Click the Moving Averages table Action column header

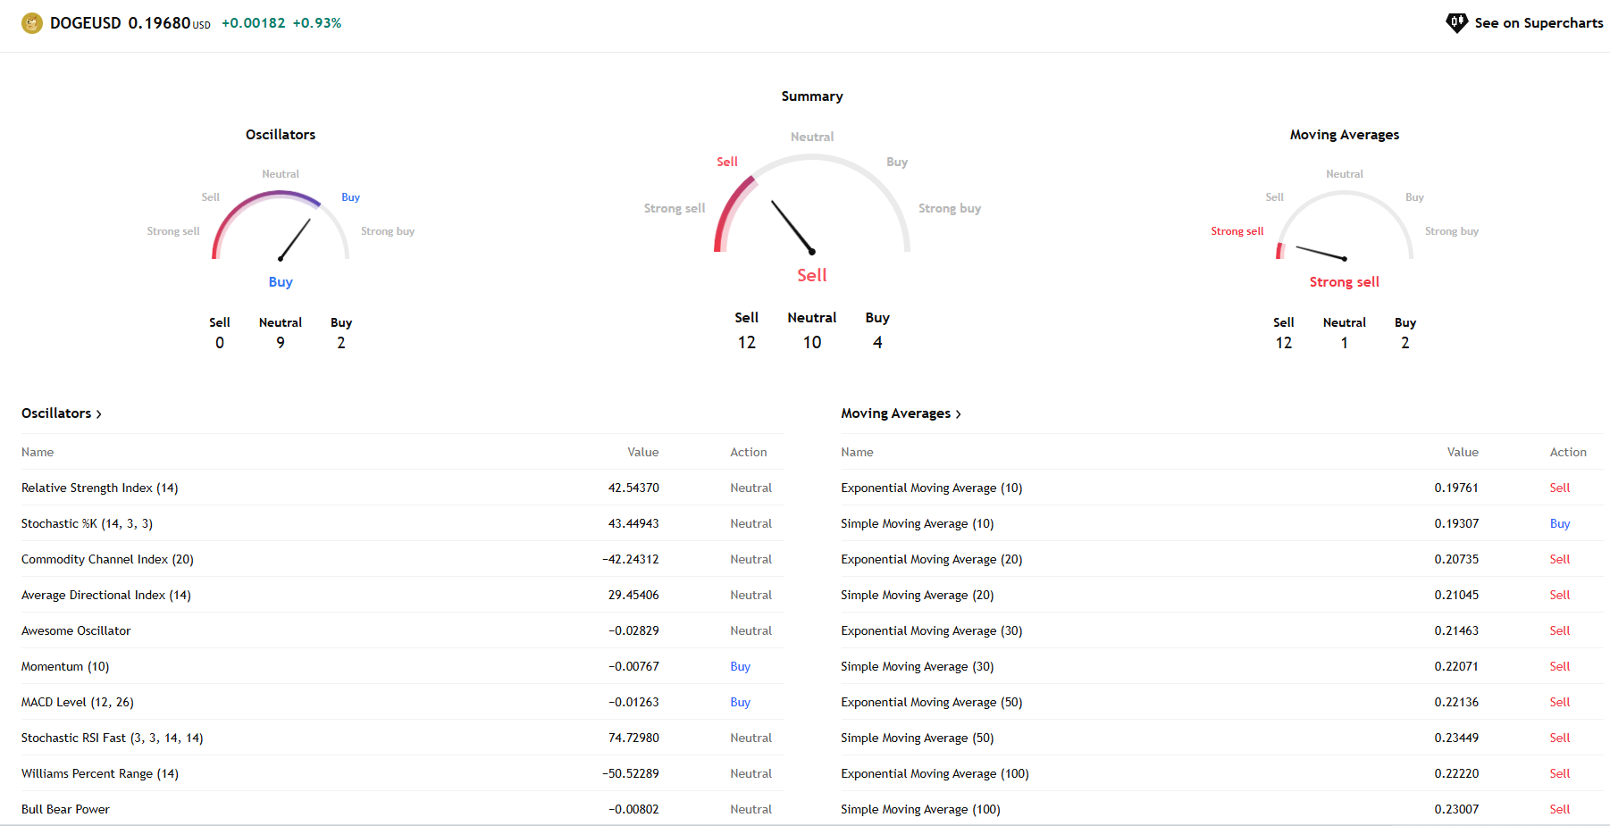tap(1567, 453)
